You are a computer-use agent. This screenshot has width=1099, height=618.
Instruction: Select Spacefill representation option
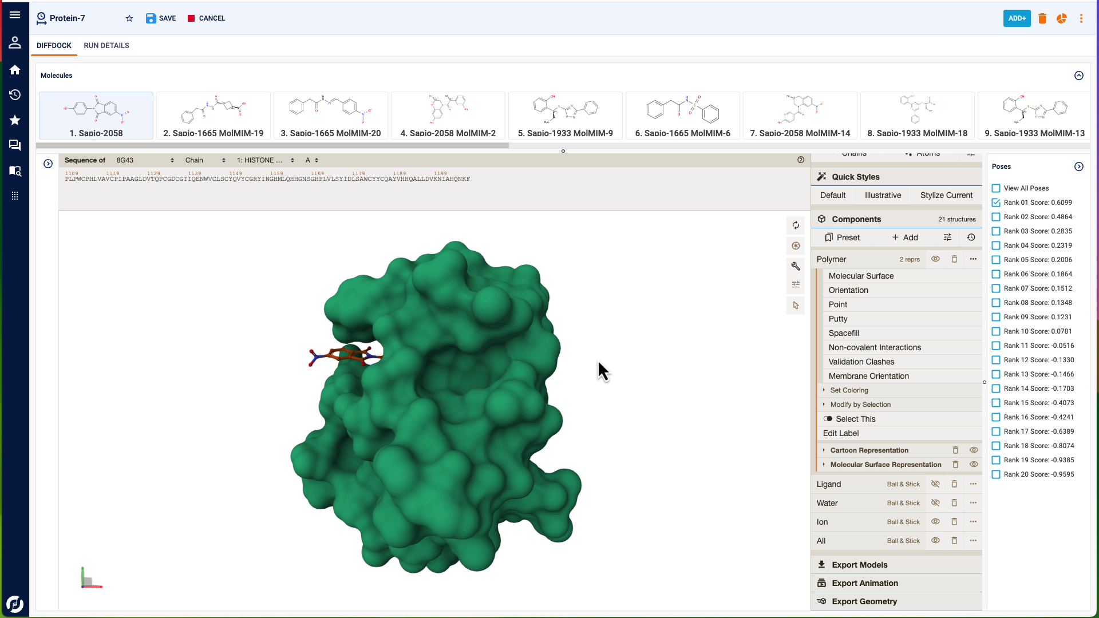pos(902,333)
